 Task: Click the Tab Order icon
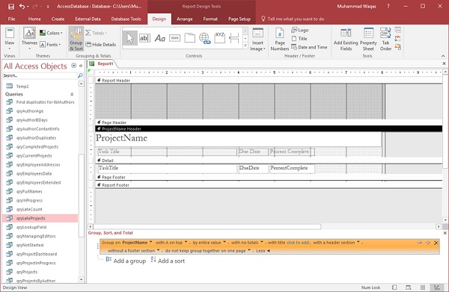(x=385, y=40)
